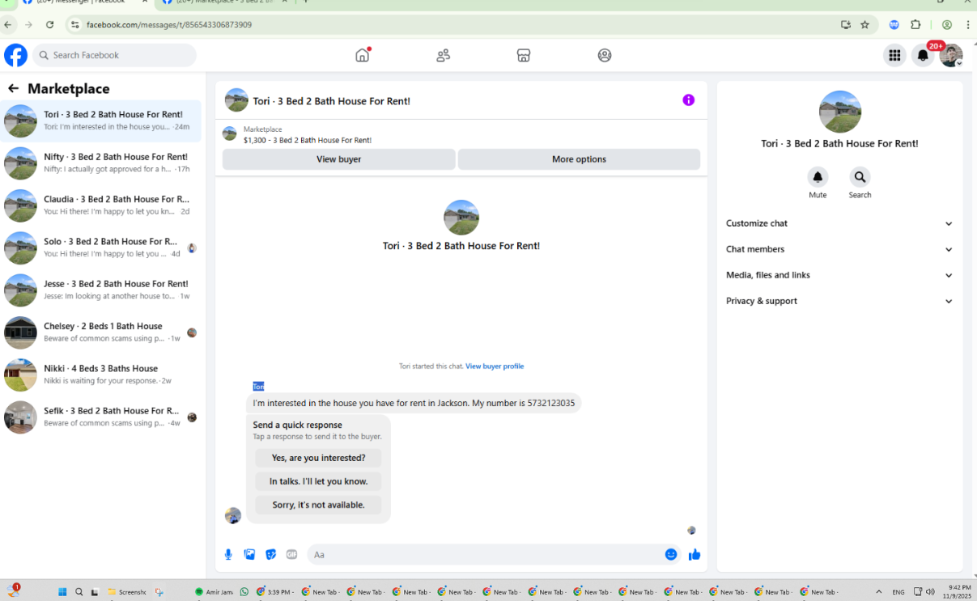Screen dimensions: 977x601
Task: Send quick reply In talks. I'll let you know.
Action: click(318, 481)
